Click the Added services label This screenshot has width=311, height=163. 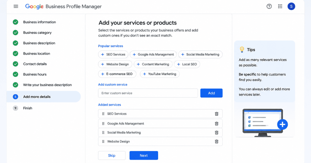coord(110,105)
